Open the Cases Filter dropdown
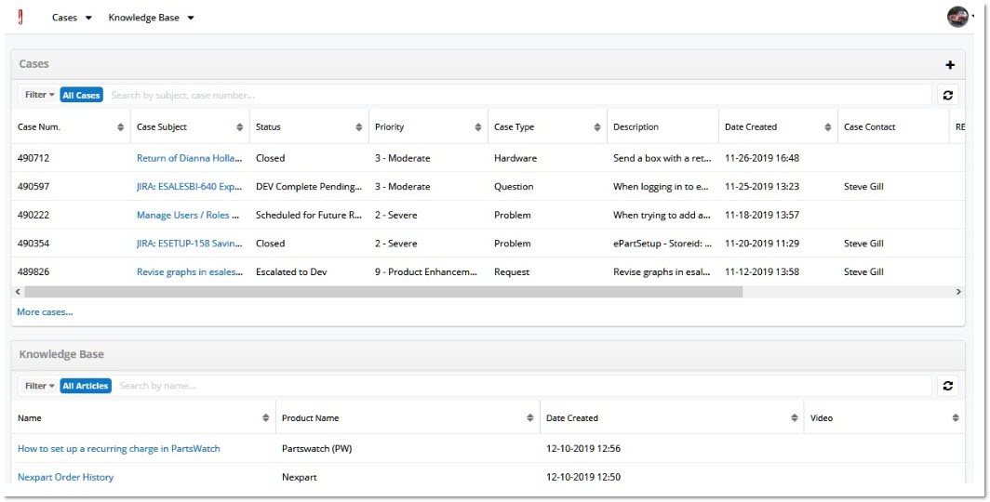 [x=39, y=95]
